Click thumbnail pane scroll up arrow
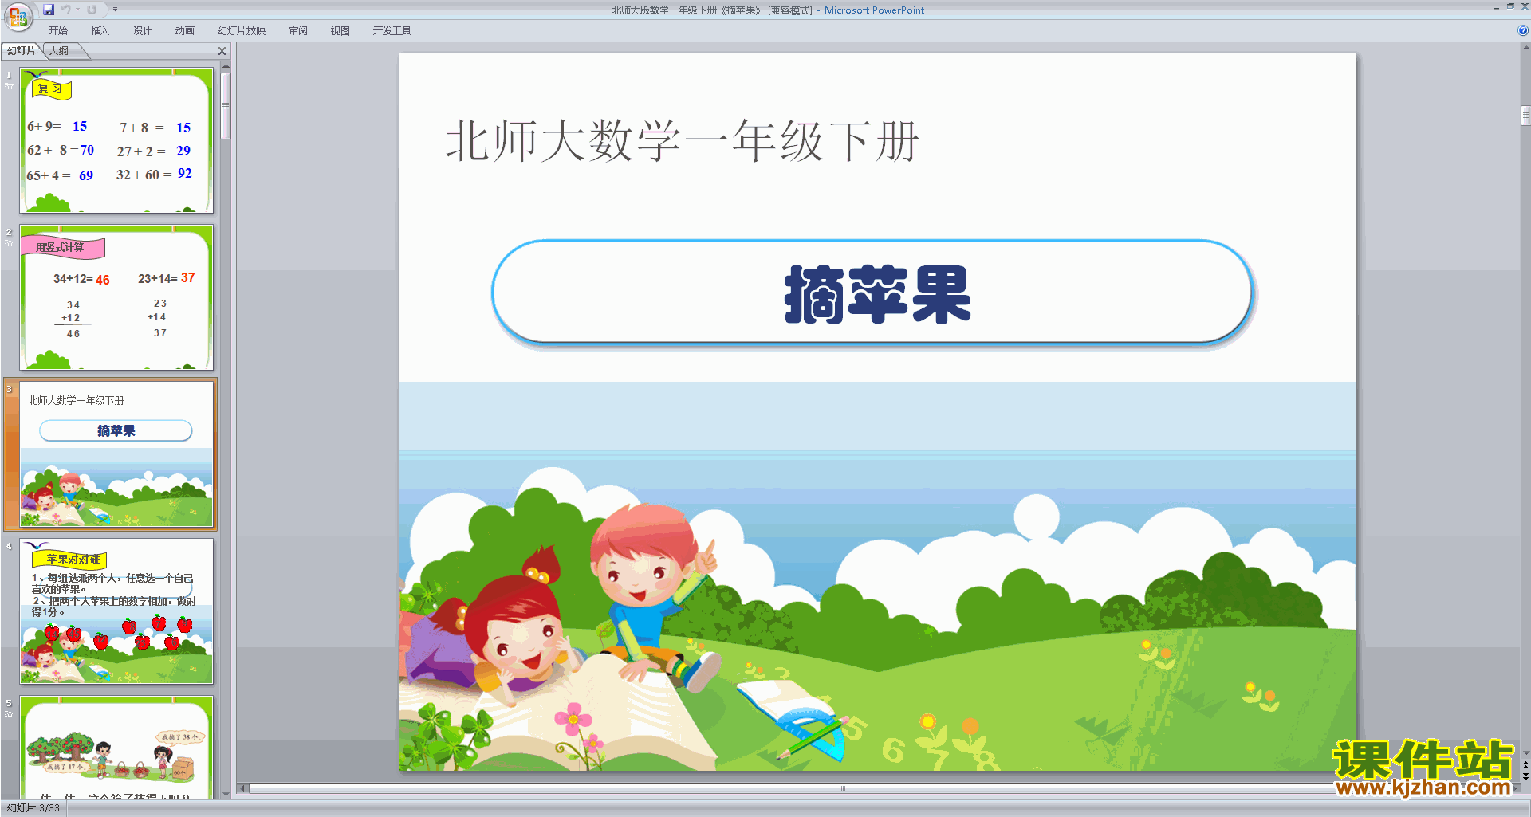This screenshot has height=817, width=1531. (226, 65)
